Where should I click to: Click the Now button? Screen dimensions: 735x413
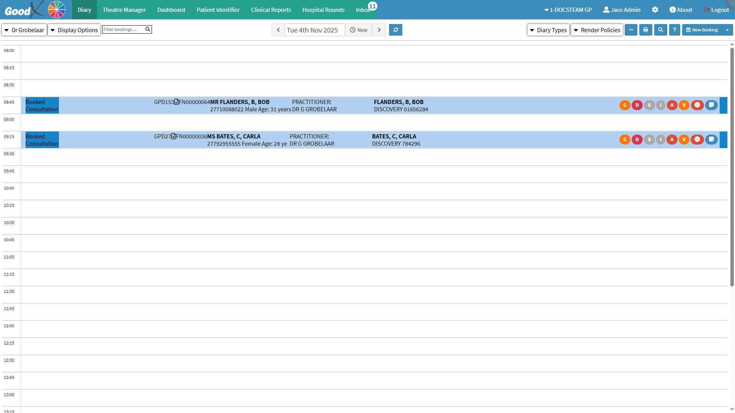click(x=359, y=30)
